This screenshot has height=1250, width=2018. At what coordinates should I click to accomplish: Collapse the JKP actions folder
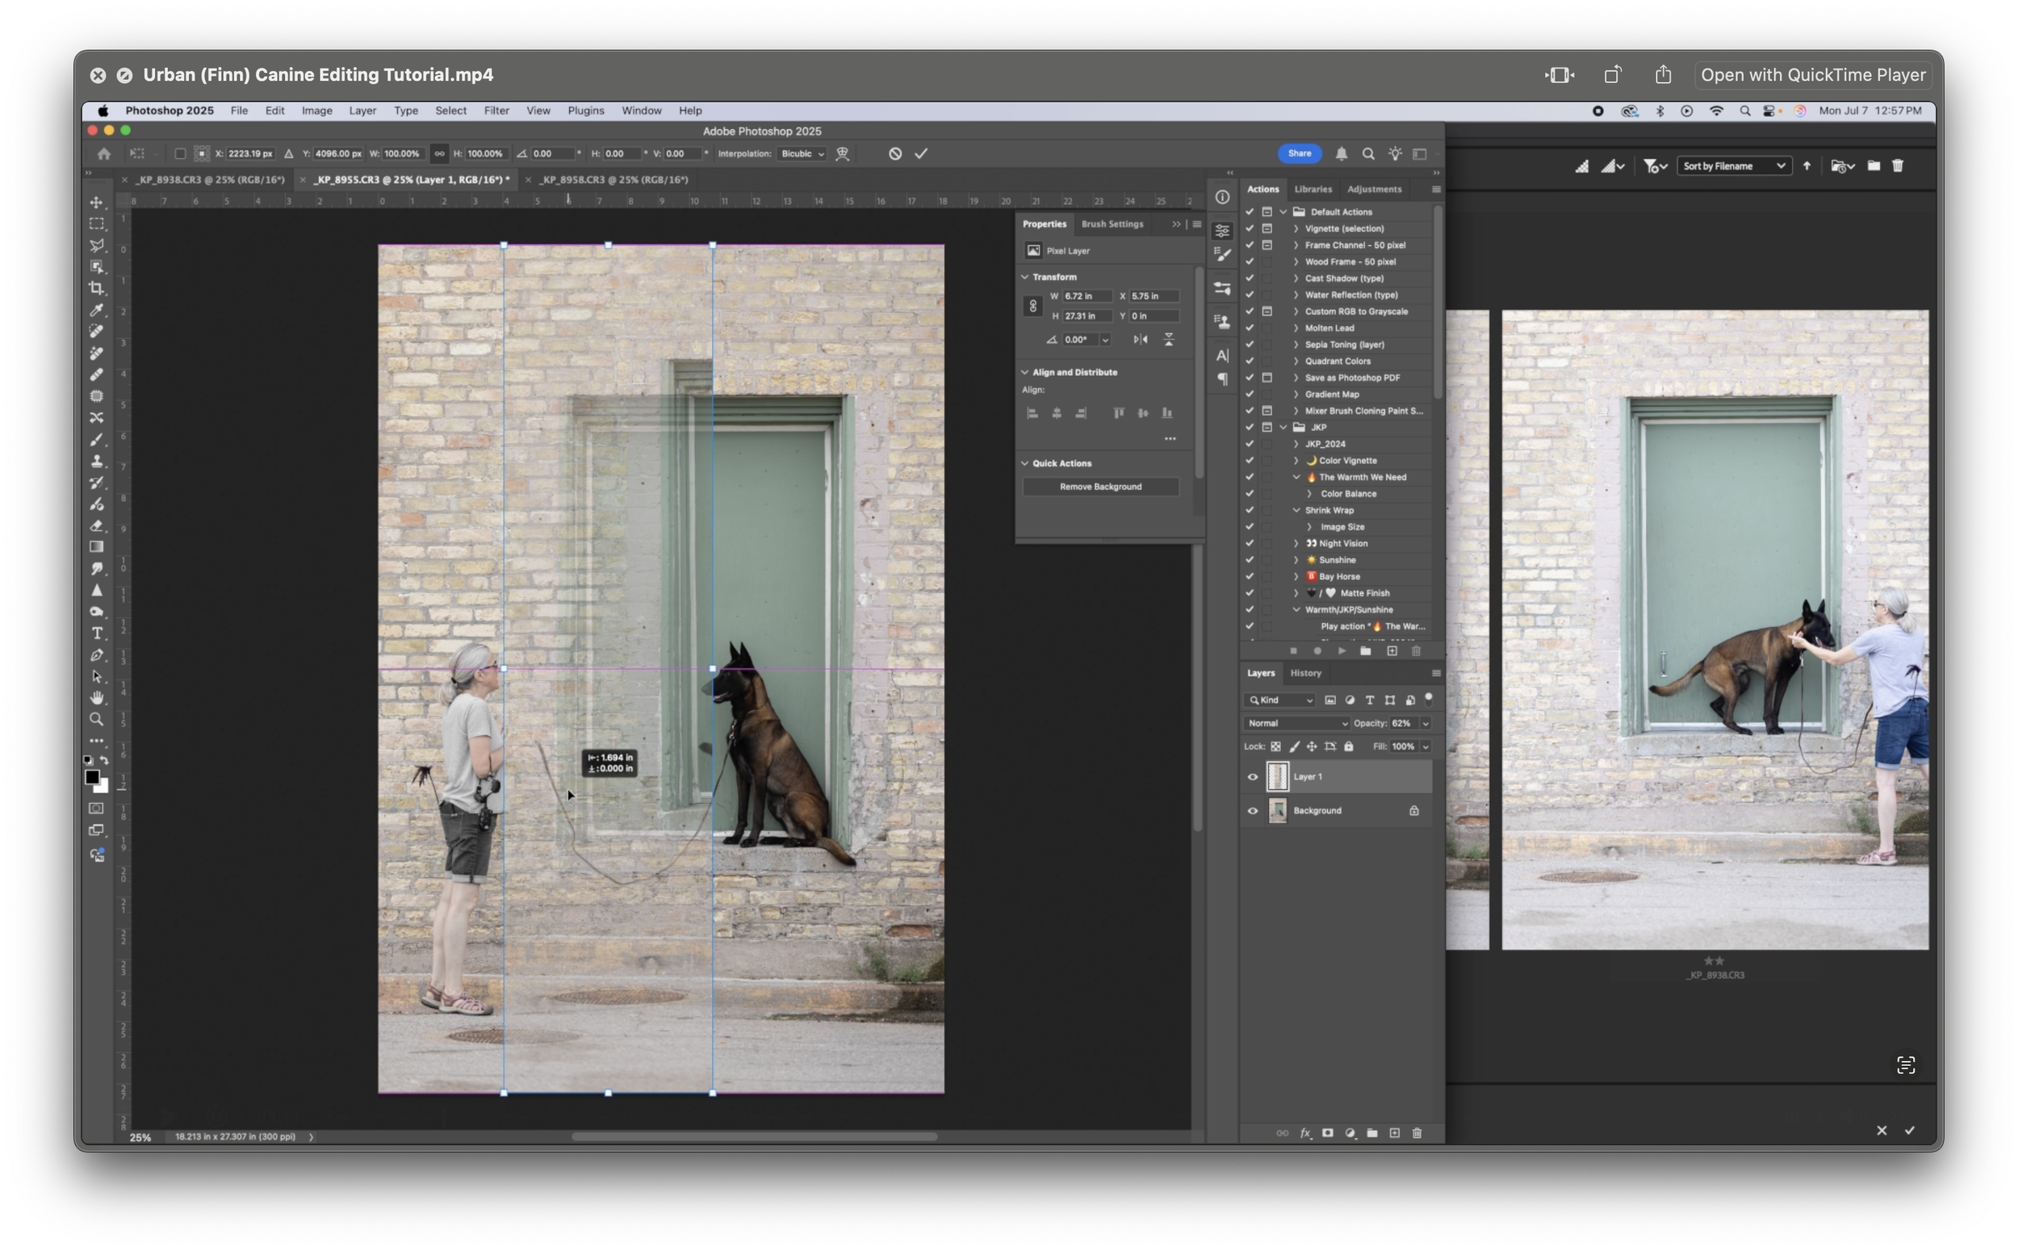[1283, 428]
